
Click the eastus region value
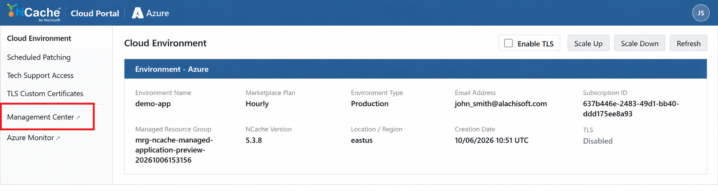(361, 140)
